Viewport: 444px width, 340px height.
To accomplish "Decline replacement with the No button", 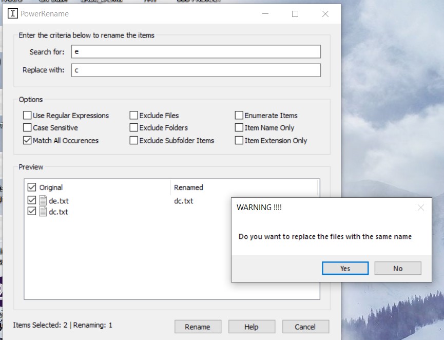I will click(x=398, y=268).
